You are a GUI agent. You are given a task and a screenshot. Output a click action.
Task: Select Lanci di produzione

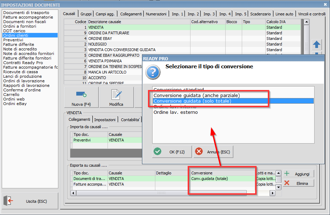point(30,76)
